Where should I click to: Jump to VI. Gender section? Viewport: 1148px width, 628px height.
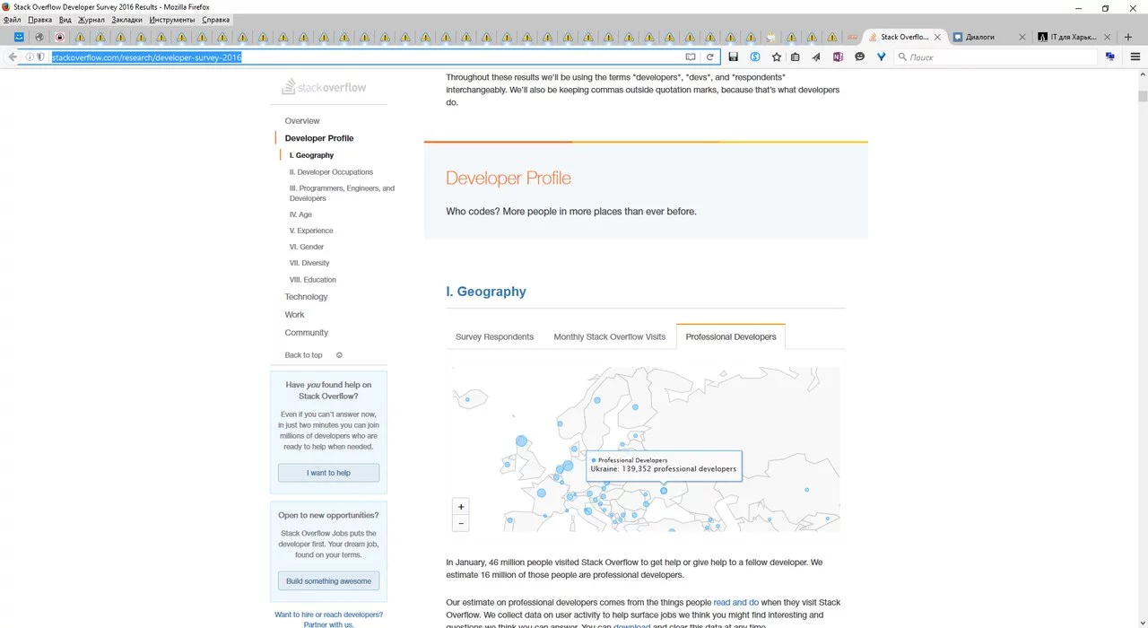(307, 247)
